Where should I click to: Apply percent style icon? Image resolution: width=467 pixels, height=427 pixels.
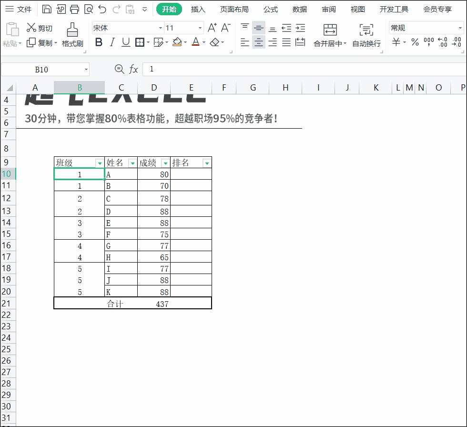(x=415, y=42)
